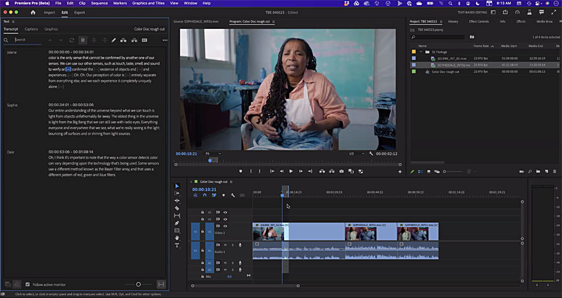
Task: Switch to the Import workspace
Action: pos(49,13)
